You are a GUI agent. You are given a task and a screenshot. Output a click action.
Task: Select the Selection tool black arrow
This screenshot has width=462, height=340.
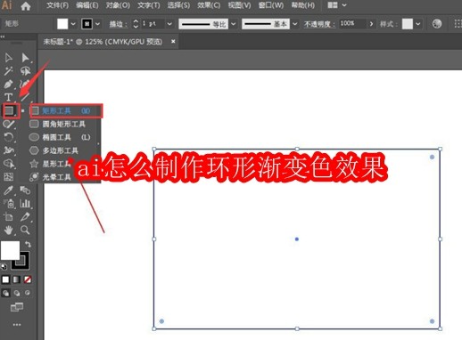[8, 58]
